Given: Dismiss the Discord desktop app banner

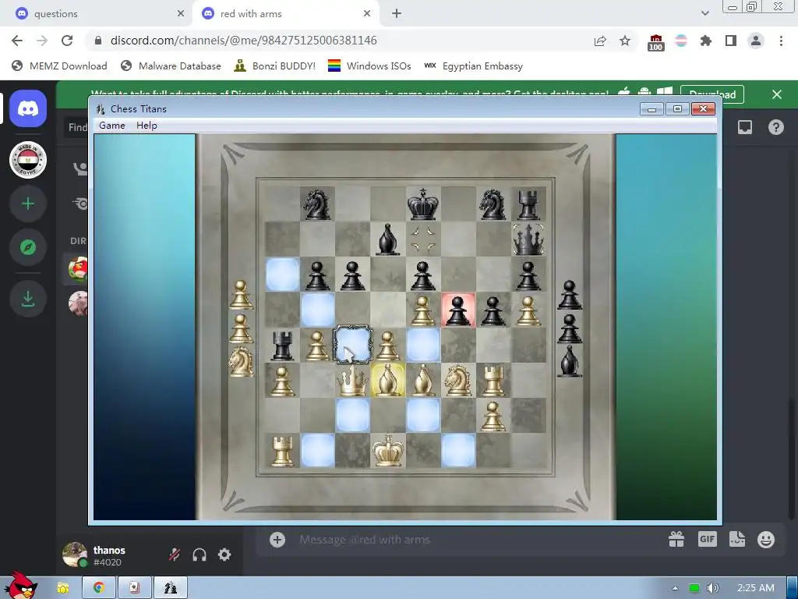Looking at the screenshot, I should pos(777,94).
